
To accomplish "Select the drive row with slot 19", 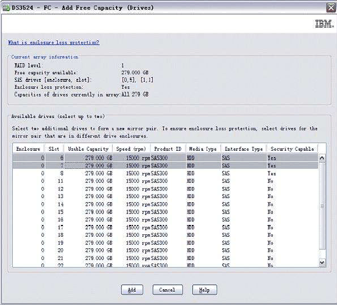I will (x=165, y=242).
